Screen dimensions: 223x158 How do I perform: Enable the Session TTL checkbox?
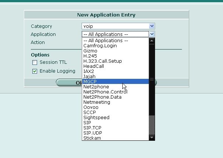point(35,62)
